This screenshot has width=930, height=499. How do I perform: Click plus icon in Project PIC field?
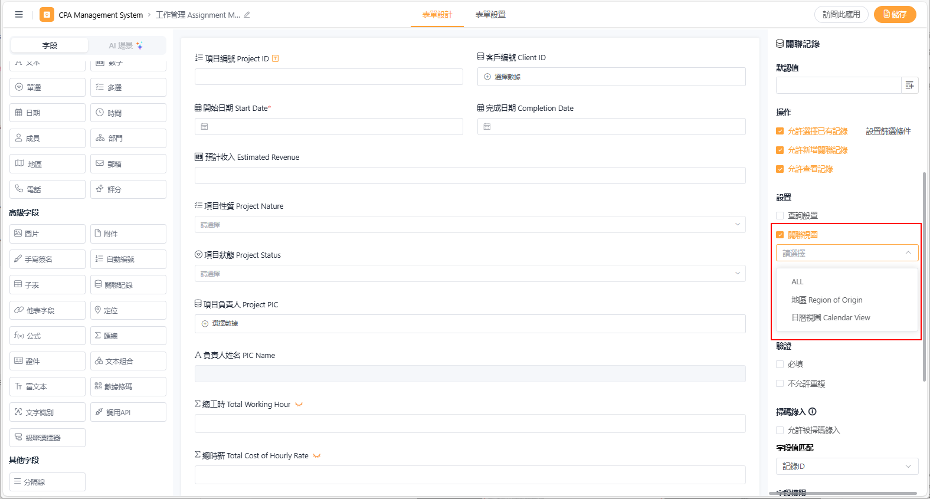[205, 324]
